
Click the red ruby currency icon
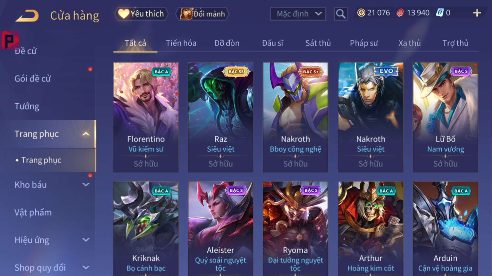[400, 13]
